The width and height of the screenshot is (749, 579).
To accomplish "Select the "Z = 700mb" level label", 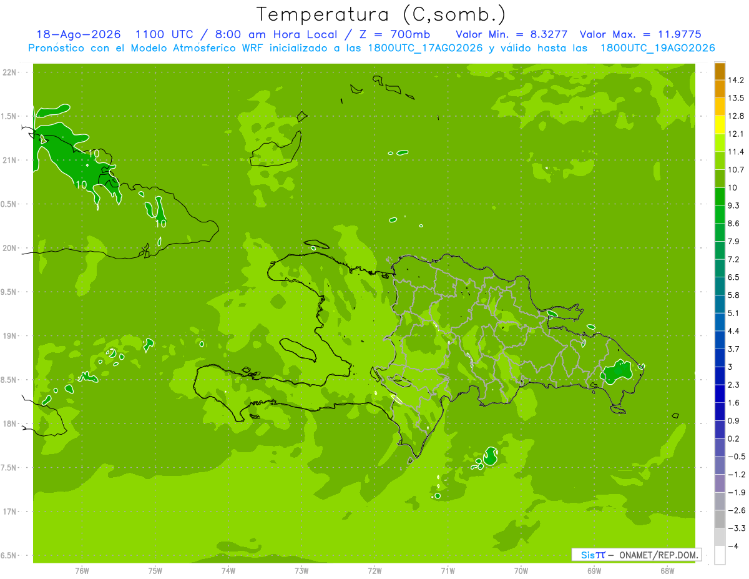I will pyautogui.click(x=395, y=34).
